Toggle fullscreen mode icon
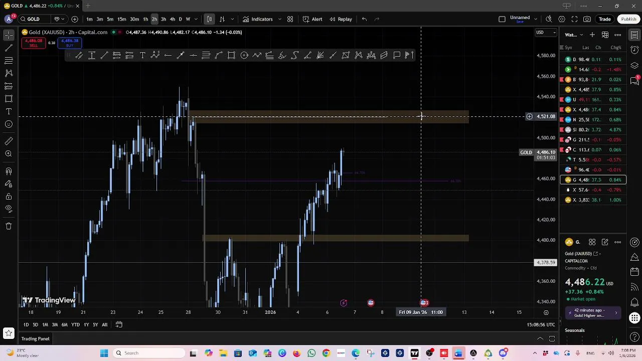Image resolution: width=642 pixels, height=361 pixels. pyautogui.click(x=574, y=19)
